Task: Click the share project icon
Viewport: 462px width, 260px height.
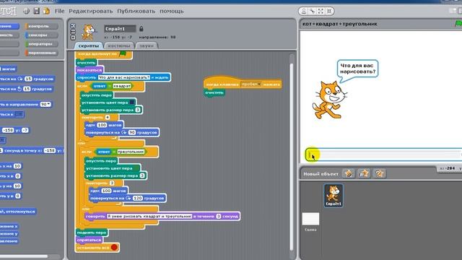Action: point(46,12)
